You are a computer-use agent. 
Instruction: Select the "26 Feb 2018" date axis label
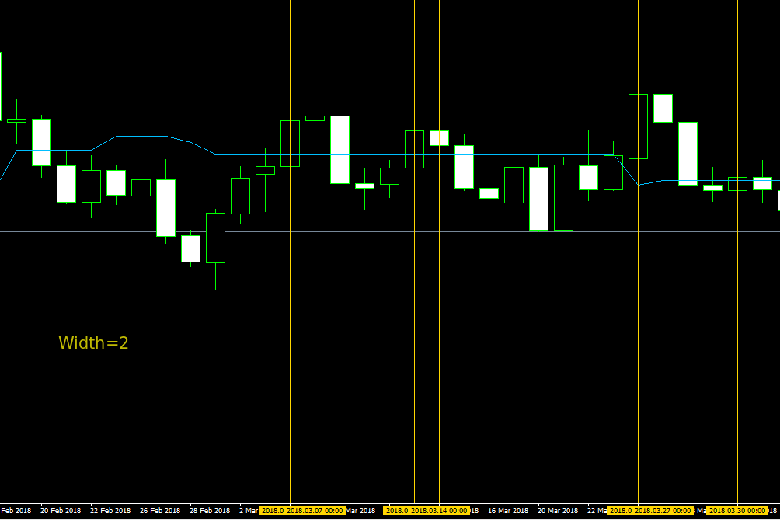(x=160, y=511)
